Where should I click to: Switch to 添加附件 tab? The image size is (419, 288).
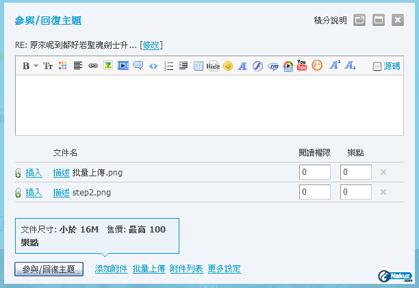[x=111, y=269]
